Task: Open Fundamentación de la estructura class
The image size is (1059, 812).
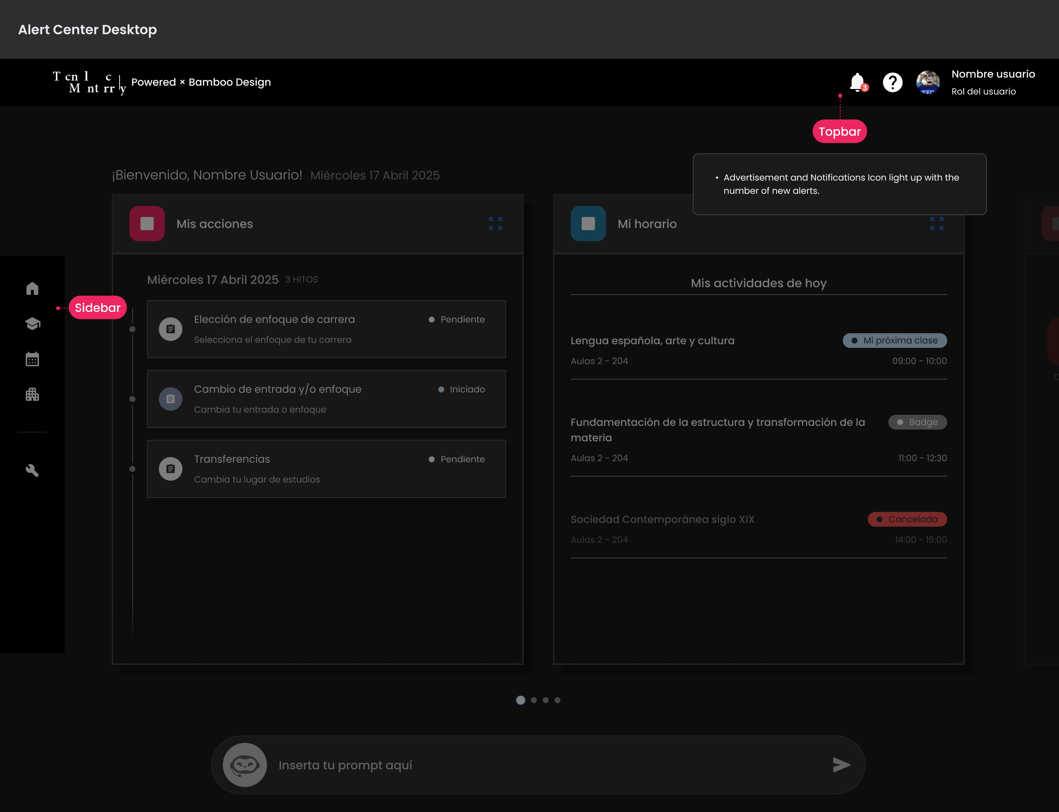Action: (x=718, y=430)
